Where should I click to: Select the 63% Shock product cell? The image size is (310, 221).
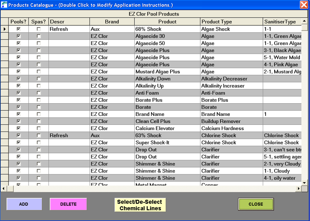(167, 135)
